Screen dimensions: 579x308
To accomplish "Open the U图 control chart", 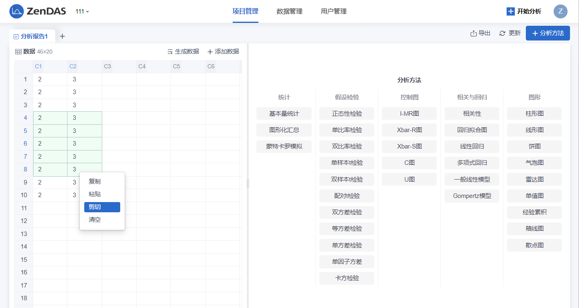I will click(x=409, y=180).
